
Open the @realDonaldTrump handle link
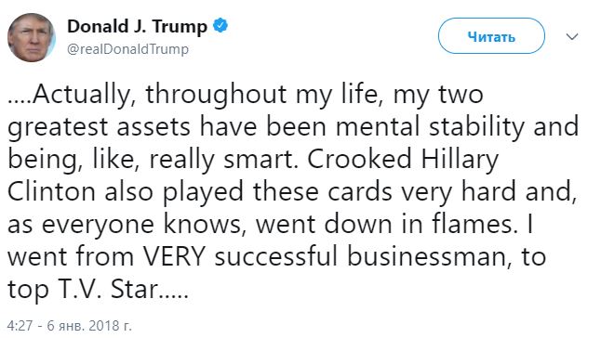click(x=128, y=49)
